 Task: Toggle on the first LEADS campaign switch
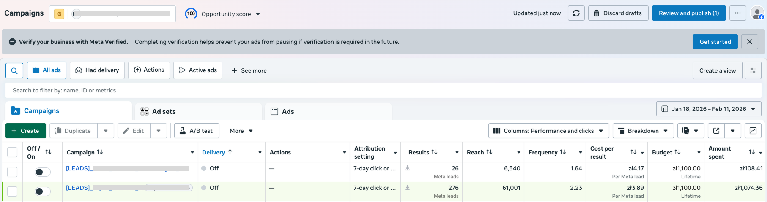coord(42,172)
